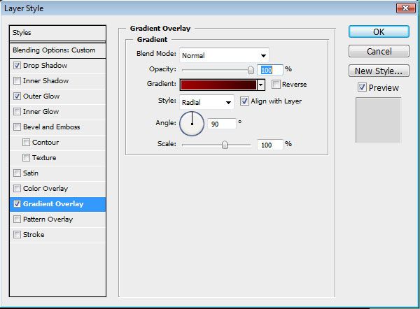Open the gradient picker dropdown arrow
This screenshot has height=309, width=420.
coord(261,85)
